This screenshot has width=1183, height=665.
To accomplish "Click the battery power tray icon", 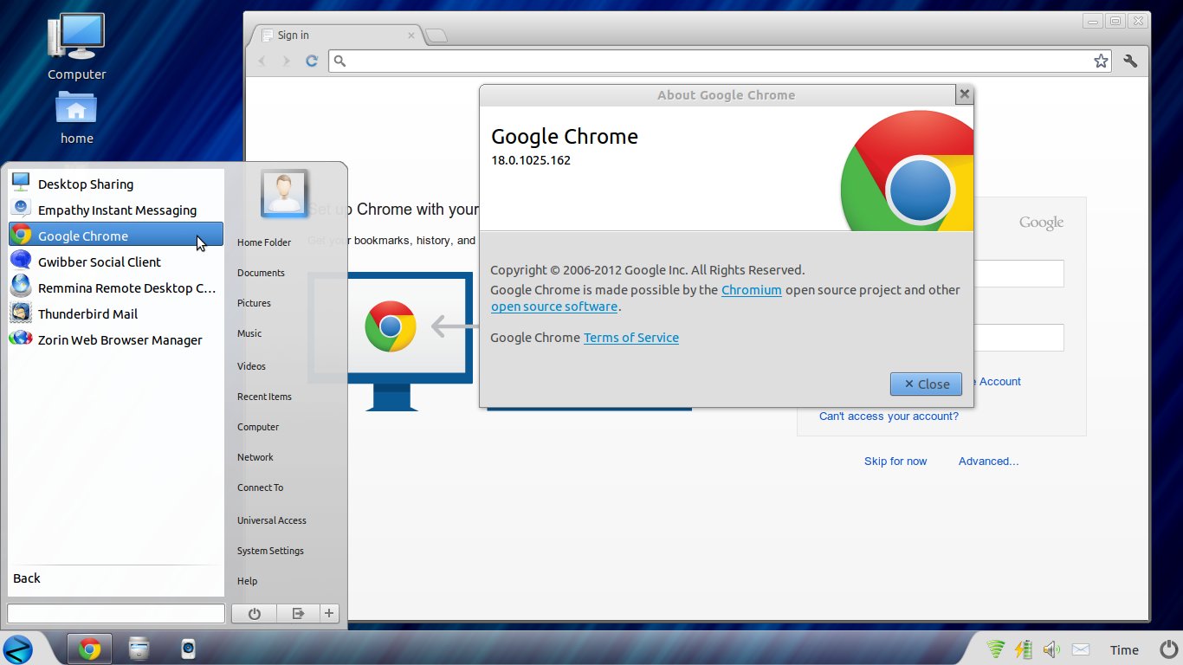I will tap(1024, 649).
